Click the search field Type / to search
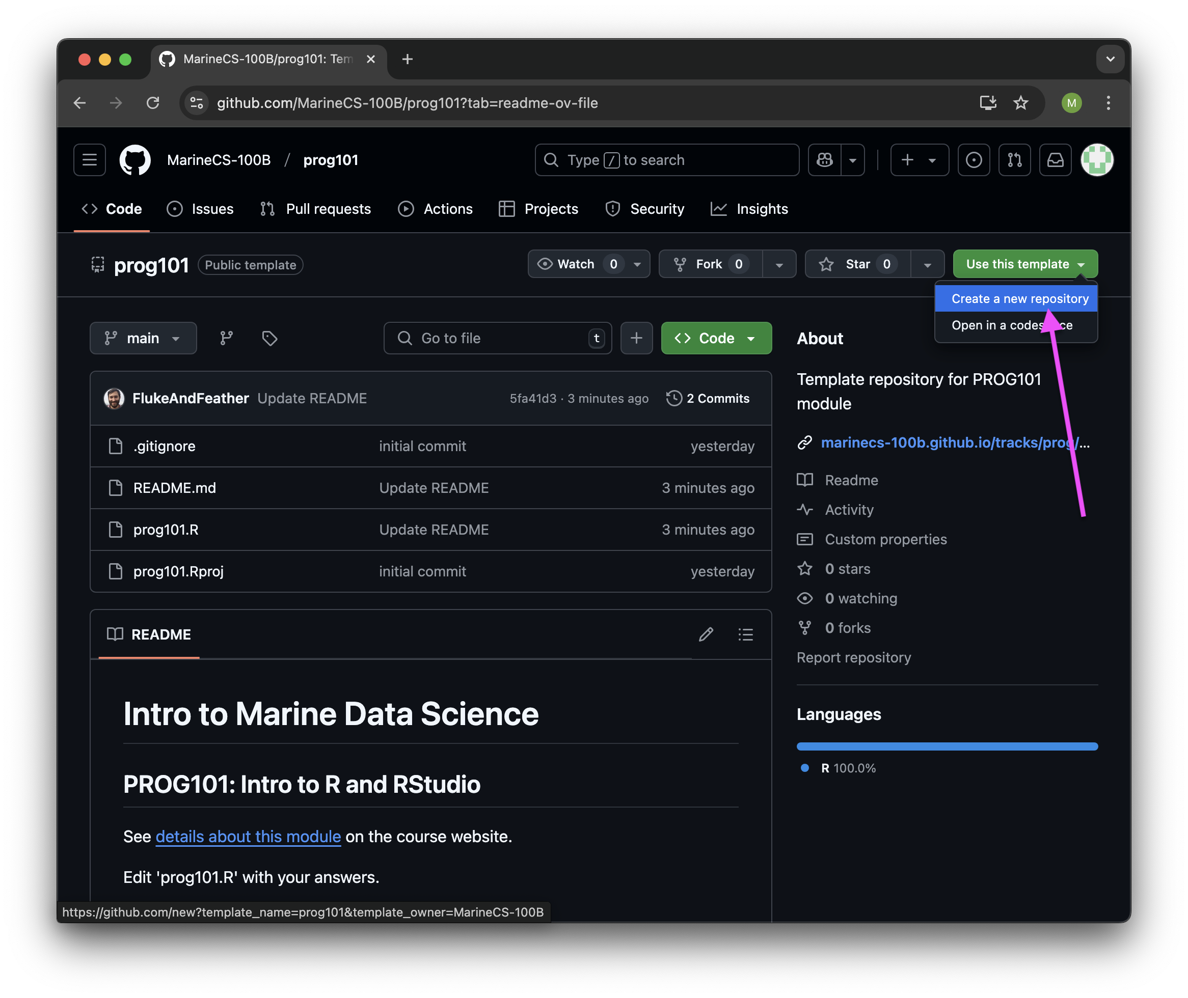1188x998 pixels. coord(667,160)
